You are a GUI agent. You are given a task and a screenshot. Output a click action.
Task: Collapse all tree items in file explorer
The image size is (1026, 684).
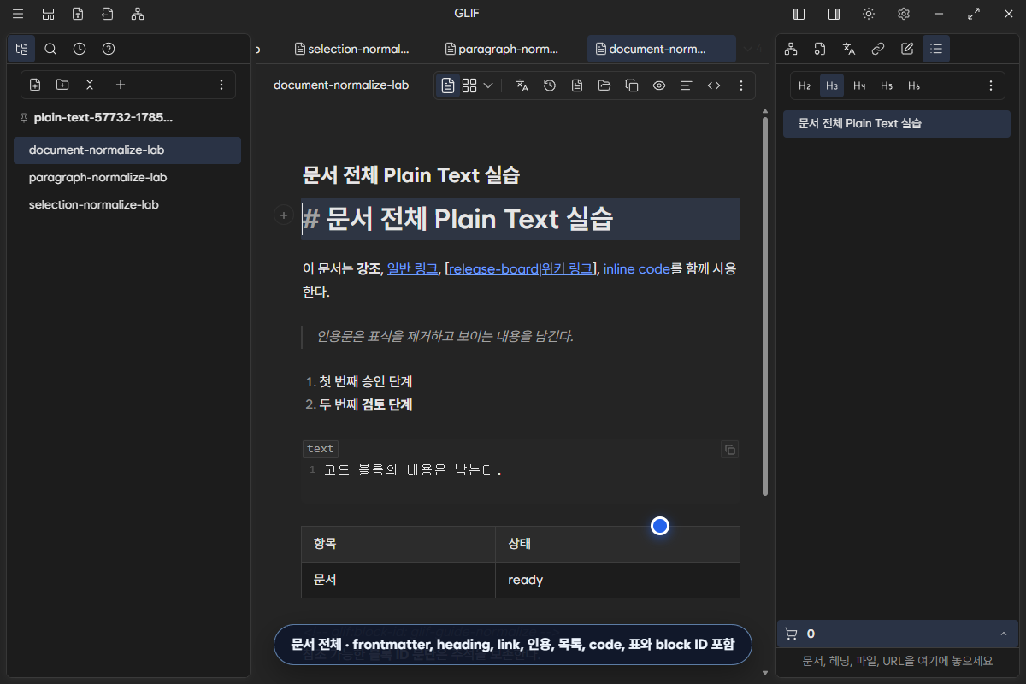[90, 85]
